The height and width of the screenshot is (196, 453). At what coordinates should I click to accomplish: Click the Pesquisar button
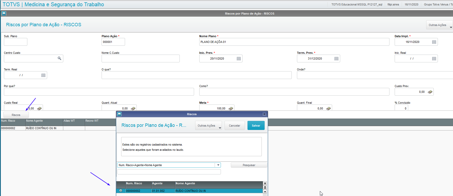click(x=249, y=165)
